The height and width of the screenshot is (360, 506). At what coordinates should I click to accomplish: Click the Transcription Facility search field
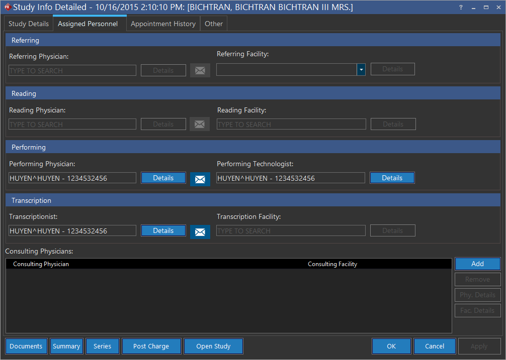tap(291, 231)
